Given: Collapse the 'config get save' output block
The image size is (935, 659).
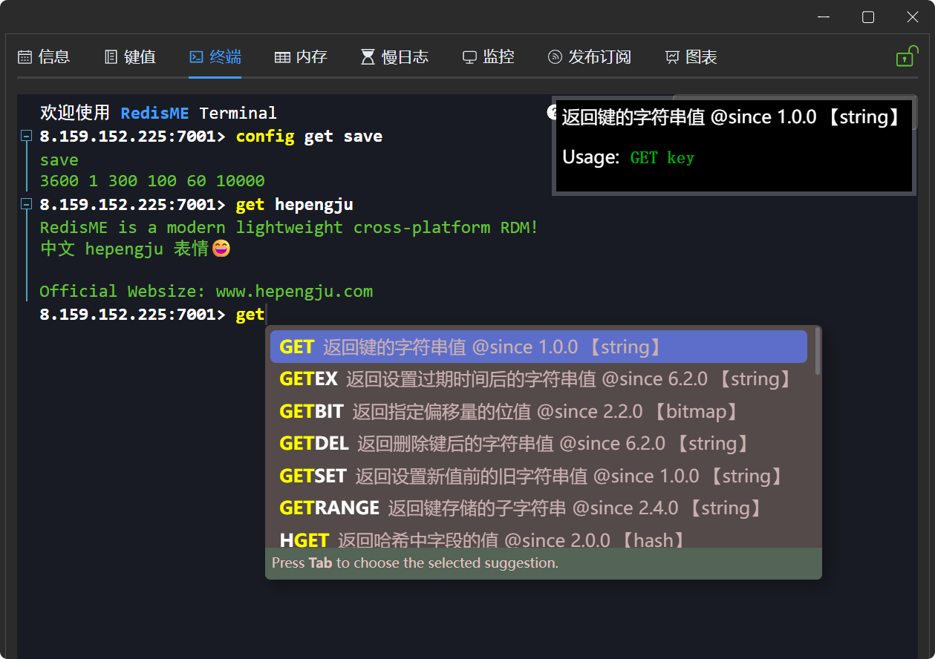Looking at the screenshot, I should pos(27,136).
